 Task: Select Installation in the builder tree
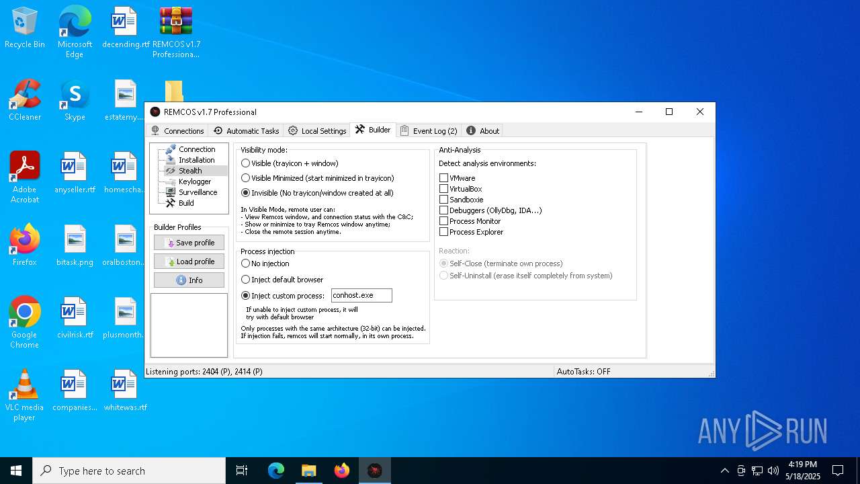pos(196,160)
